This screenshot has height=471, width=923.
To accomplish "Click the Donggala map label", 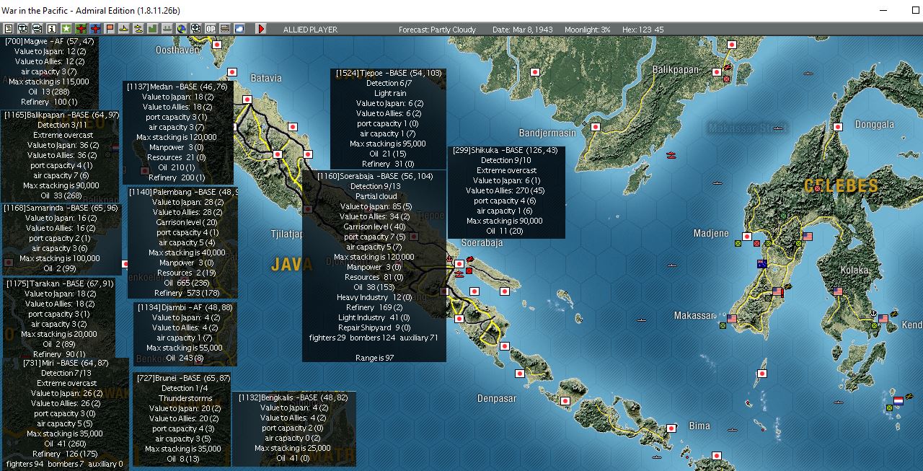I will [874, 124].
